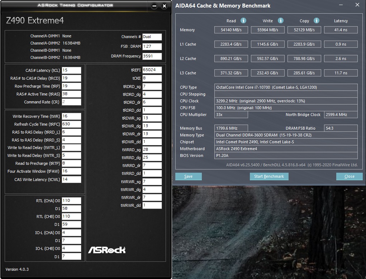This screenshot has width=366, height=279.
Task: Select the Write Recovery Time (tWR) field
Action: (71, 116)
